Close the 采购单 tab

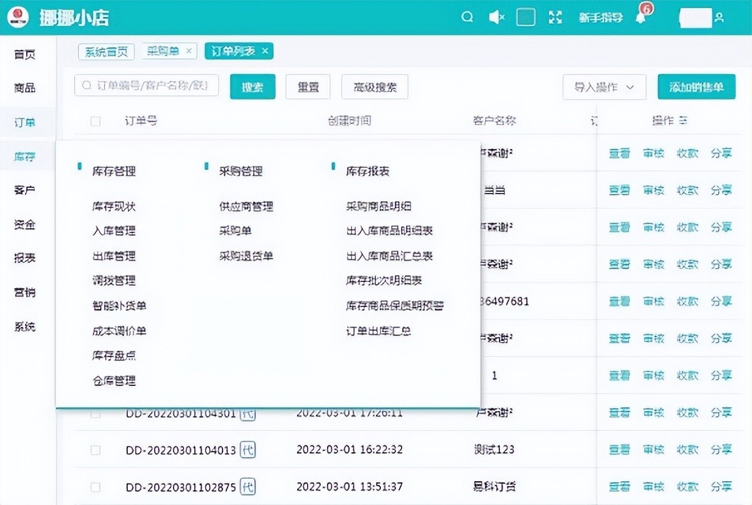tap(190, 51)
